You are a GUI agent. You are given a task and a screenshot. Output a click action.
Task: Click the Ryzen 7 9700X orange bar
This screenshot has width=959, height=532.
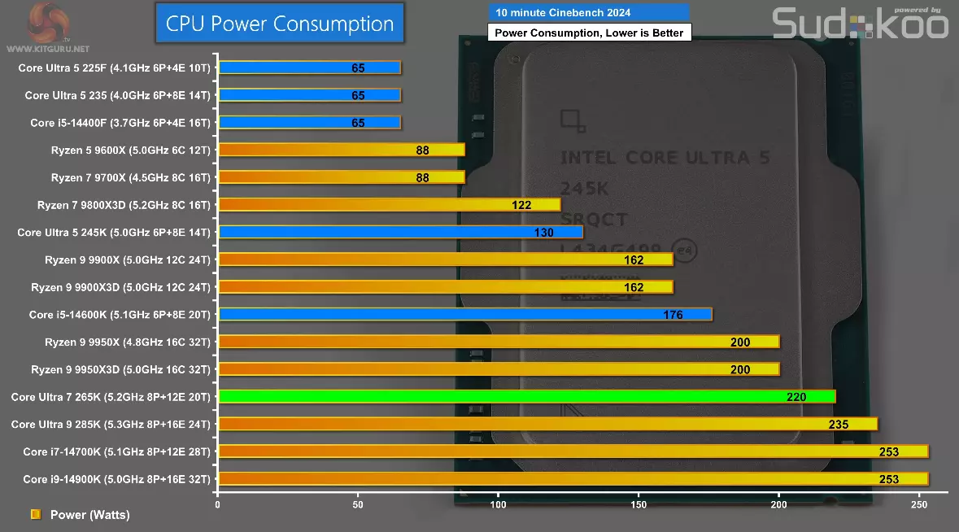pyautogui.click(x=342, y=178)
